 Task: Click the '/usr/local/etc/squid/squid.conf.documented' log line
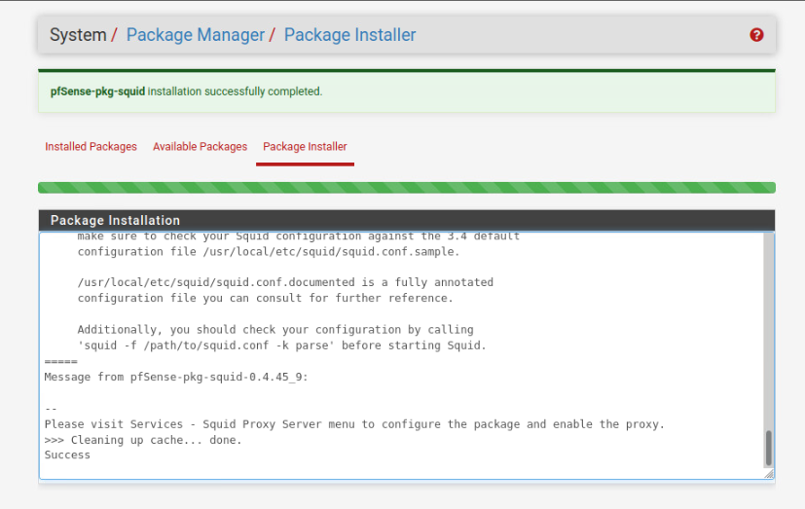pos(285,282)
